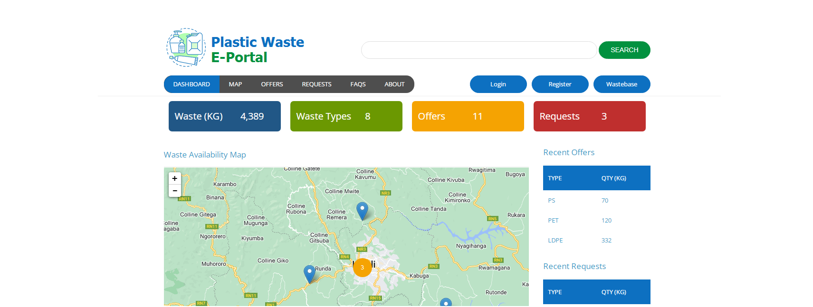
Task: Click the Karambo label on the map
Action: [225, 184]
